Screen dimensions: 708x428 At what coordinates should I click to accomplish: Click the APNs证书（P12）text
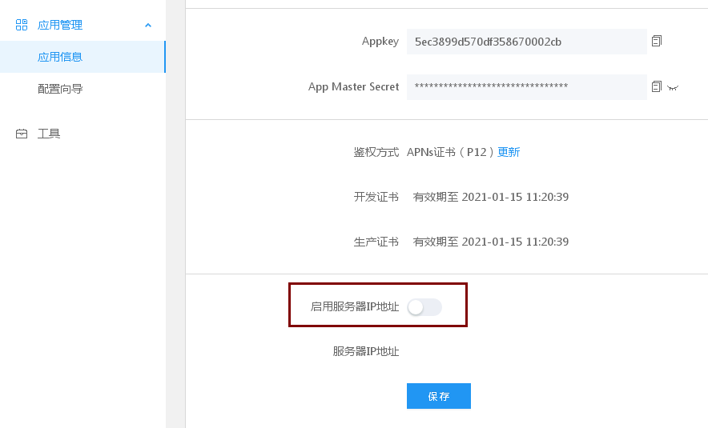[450, 152]
